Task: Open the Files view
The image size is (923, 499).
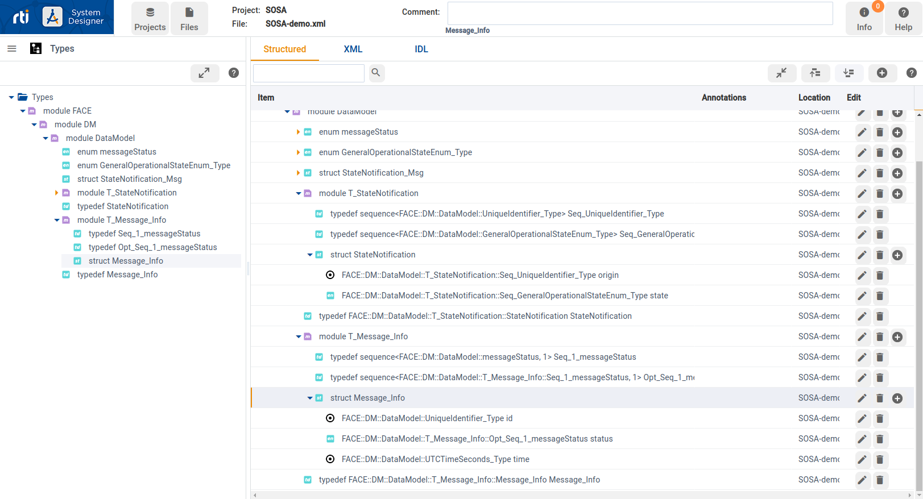Action: [x=189, y=19]
